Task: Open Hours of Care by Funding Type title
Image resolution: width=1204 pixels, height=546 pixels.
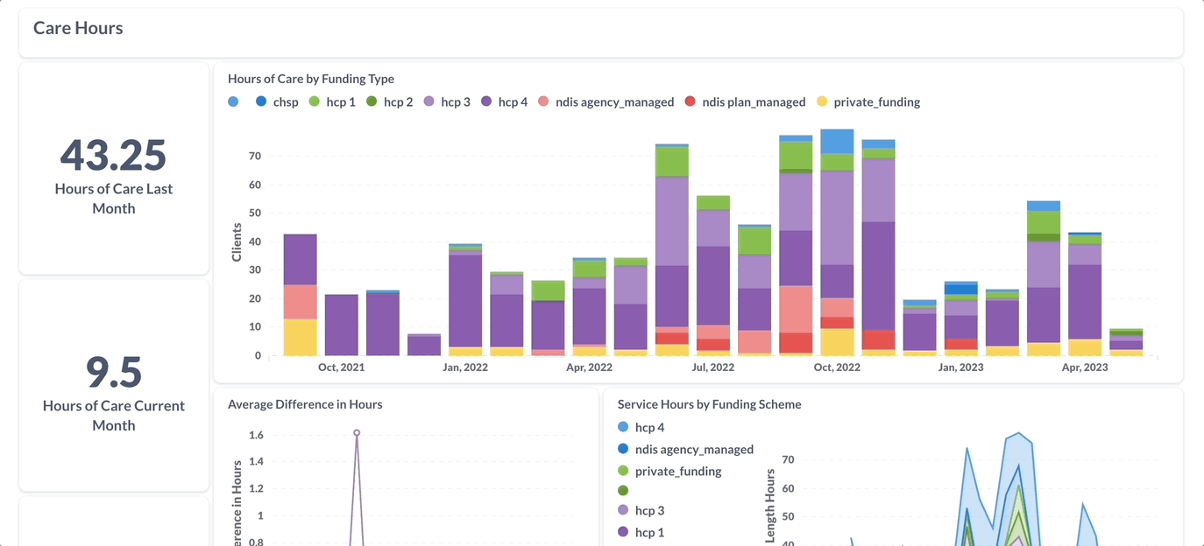Action: [310, 79]
